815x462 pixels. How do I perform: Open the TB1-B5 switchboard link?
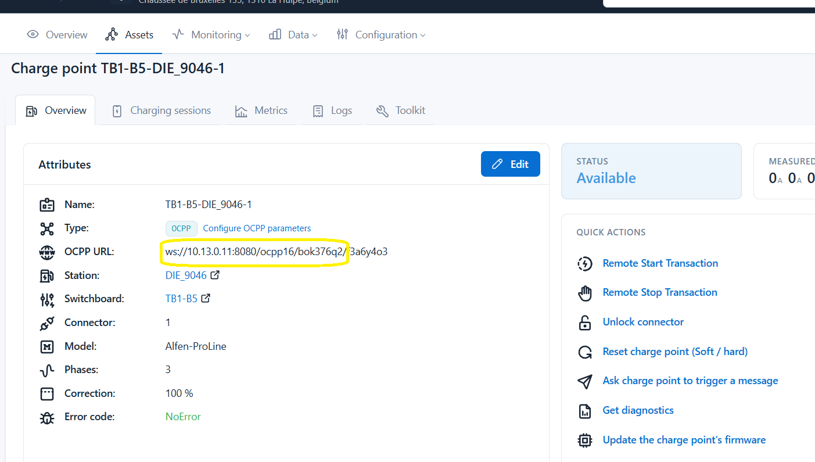(181, 299)
